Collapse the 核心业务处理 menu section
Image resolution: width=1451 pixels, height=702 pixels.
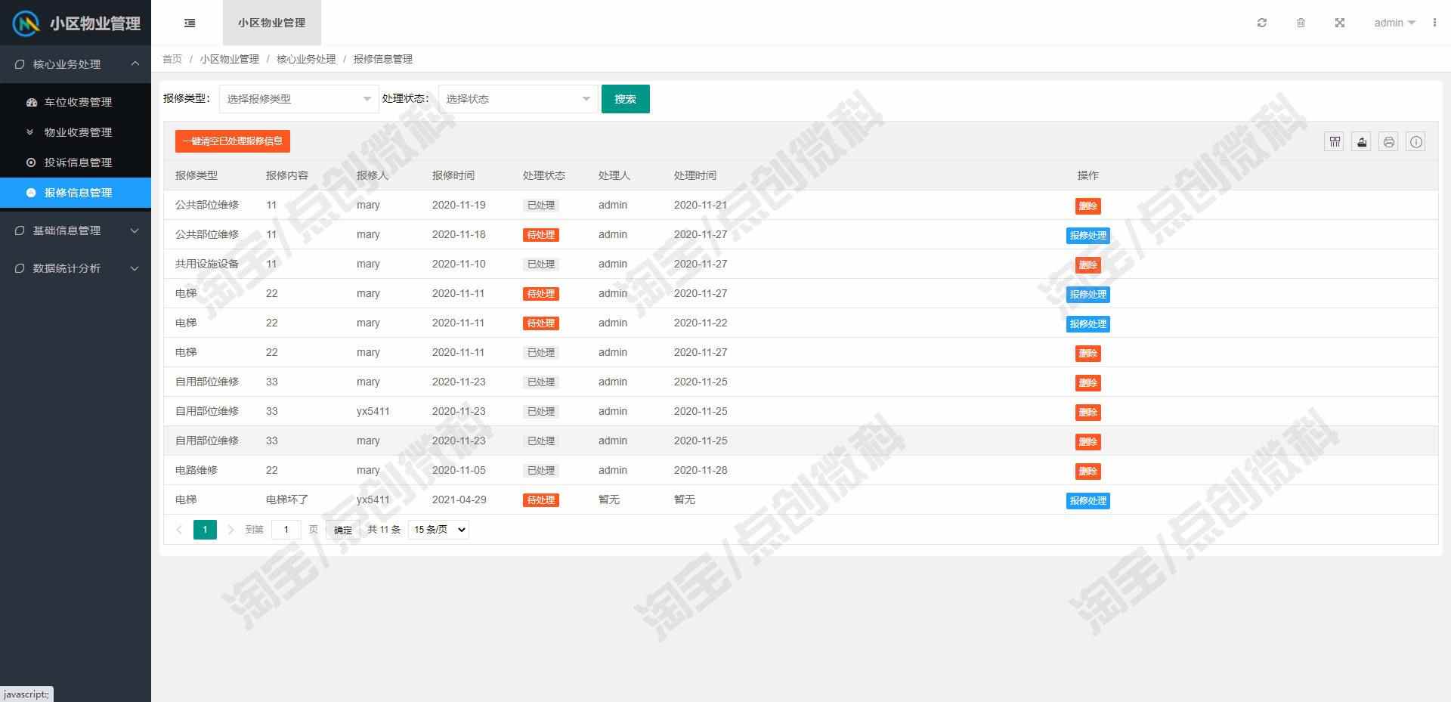click(x=76, y=64)
